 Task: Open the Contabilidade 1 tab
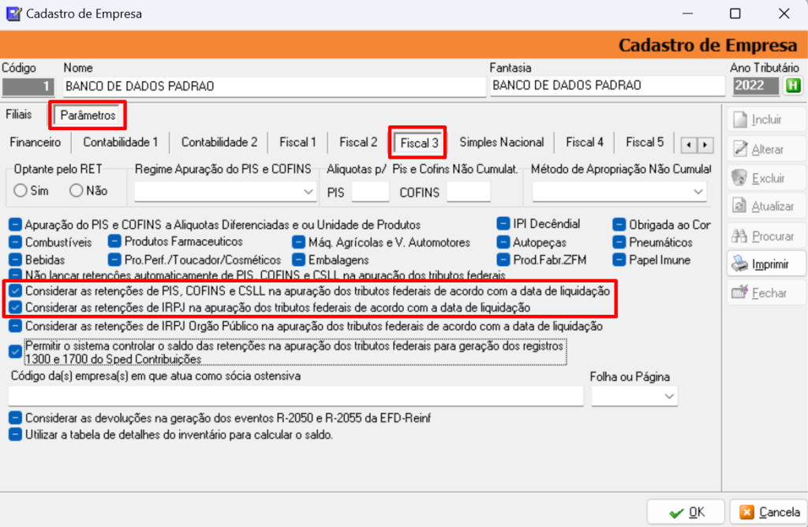coord(121,143)
